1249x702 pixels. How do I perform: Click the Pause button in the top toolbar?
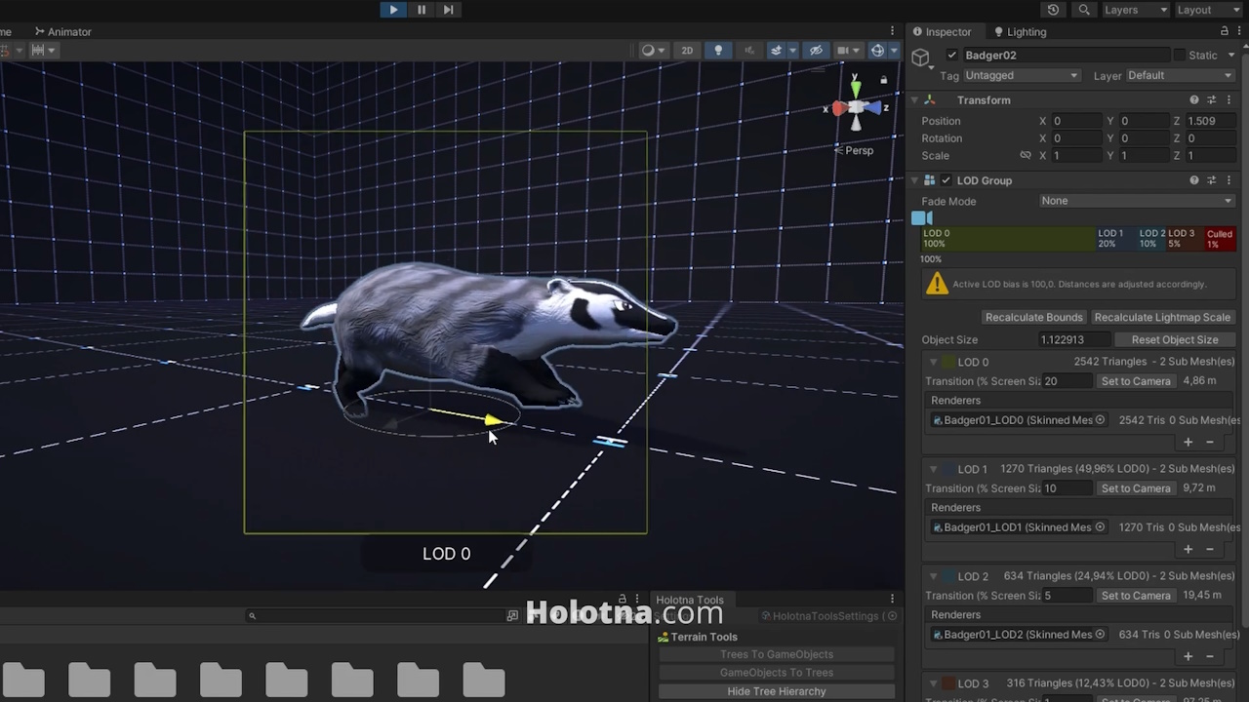[421, 10]
